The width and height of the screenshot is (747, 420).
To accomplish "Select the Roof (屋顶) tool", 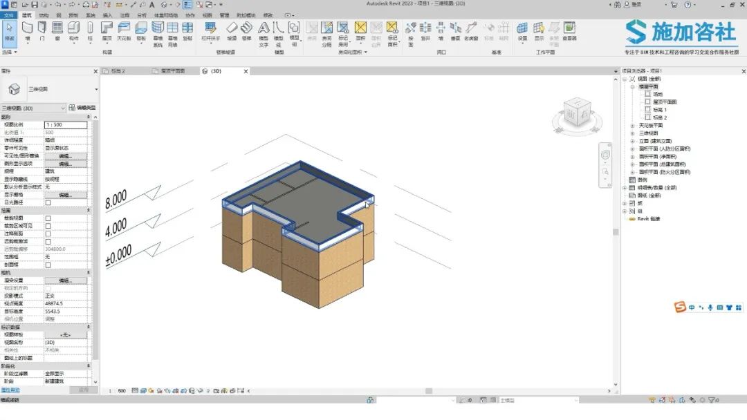I will (x=107, y=31).
